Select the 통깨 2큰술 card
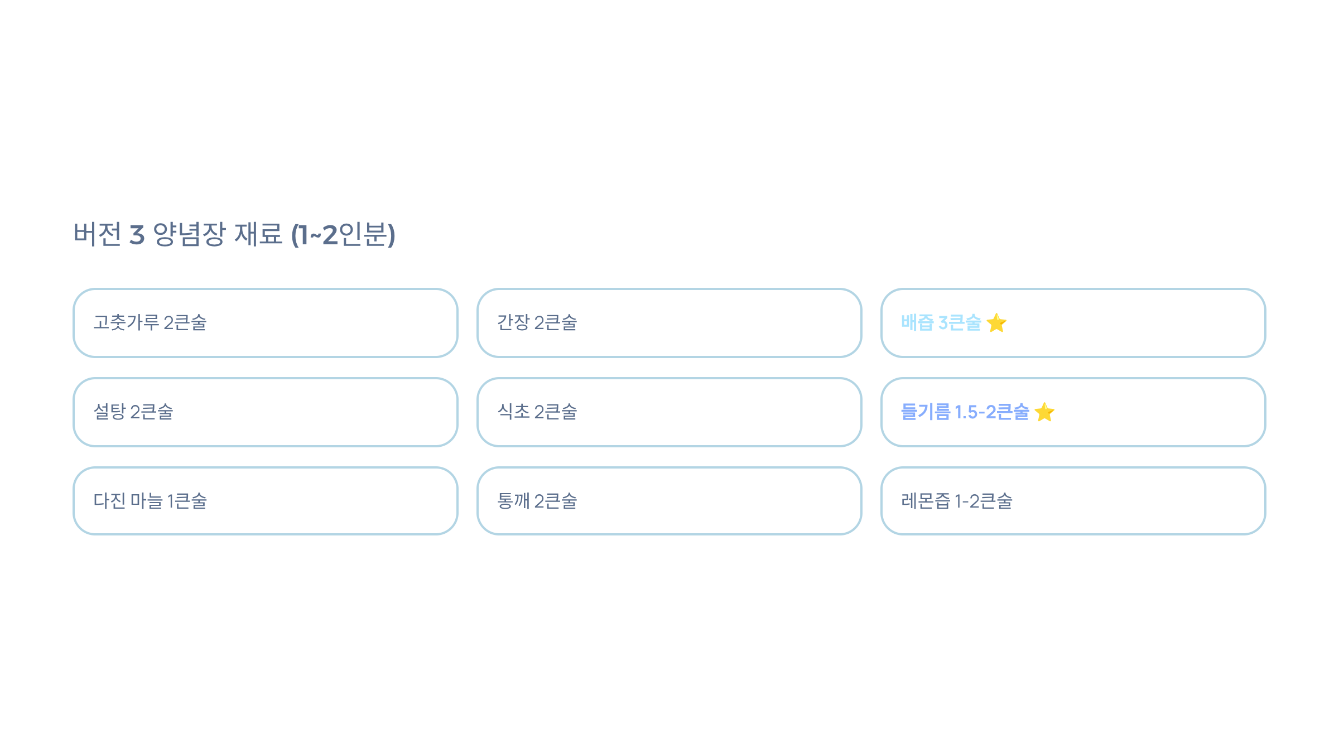The height and width of the screenshot is (753, 1339). click(x=669, y=501)
